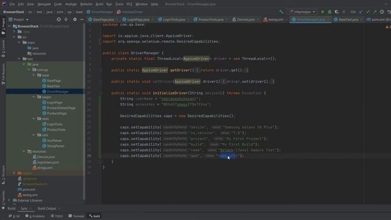Open the Refactor menu
Screen dimensions: 391x220
(86, 4)
